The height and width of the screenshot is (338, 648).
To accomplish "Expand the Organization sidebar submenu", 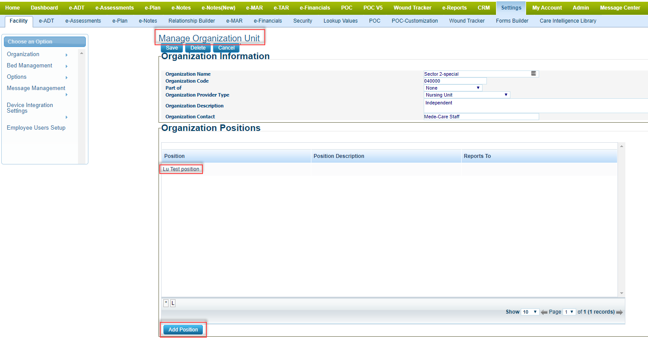I will 66,55.
